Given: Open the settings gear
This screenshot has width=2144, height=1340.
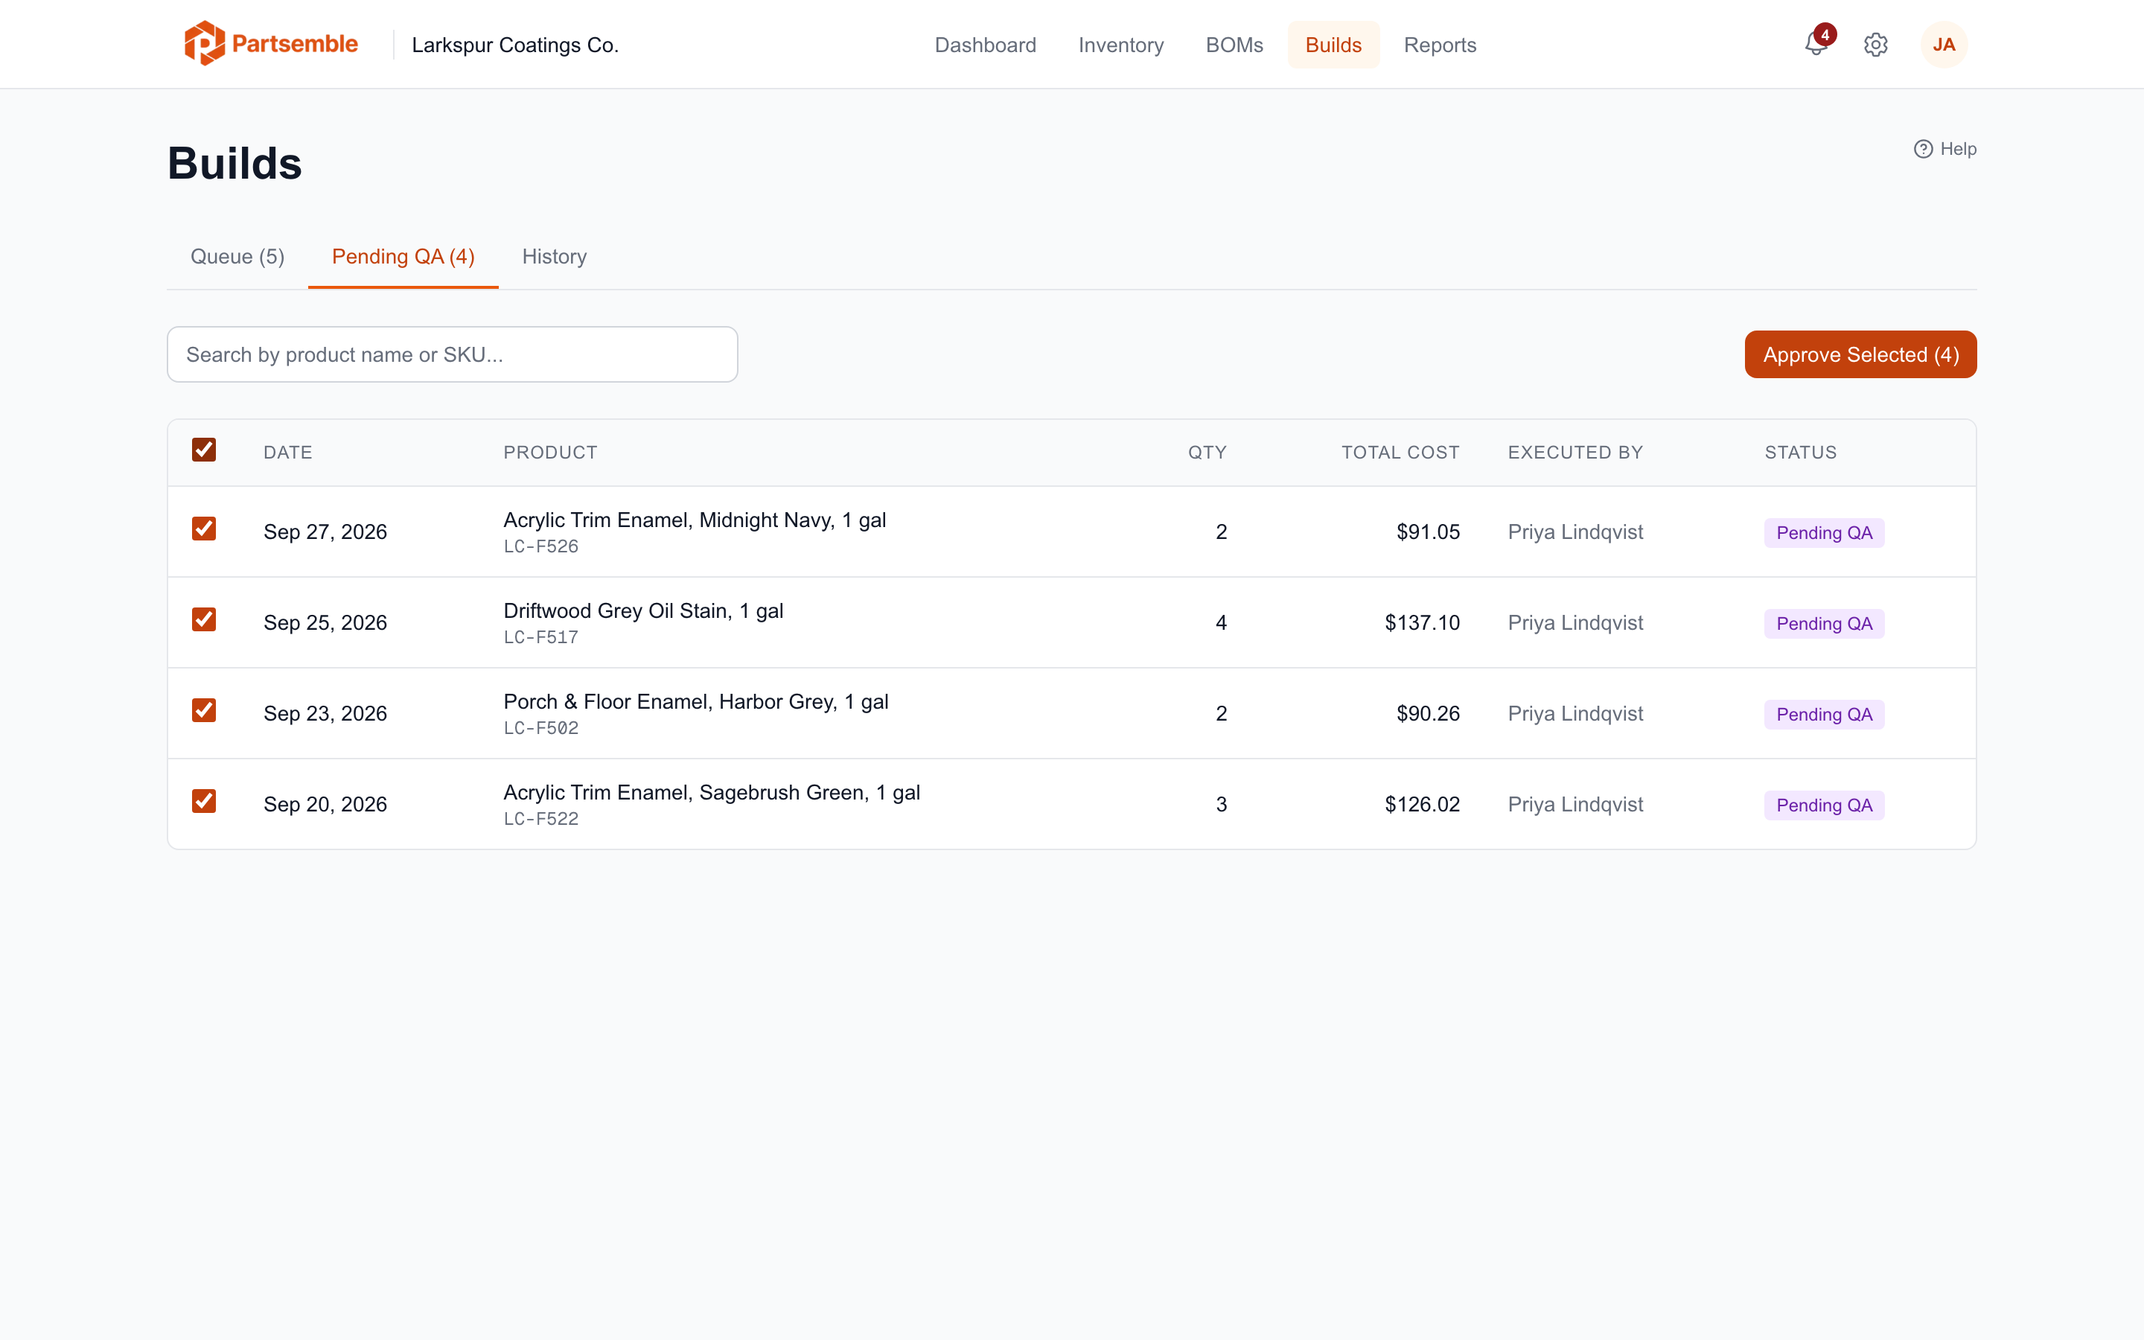Looking at the screenshot, I should coord(1875,45).
